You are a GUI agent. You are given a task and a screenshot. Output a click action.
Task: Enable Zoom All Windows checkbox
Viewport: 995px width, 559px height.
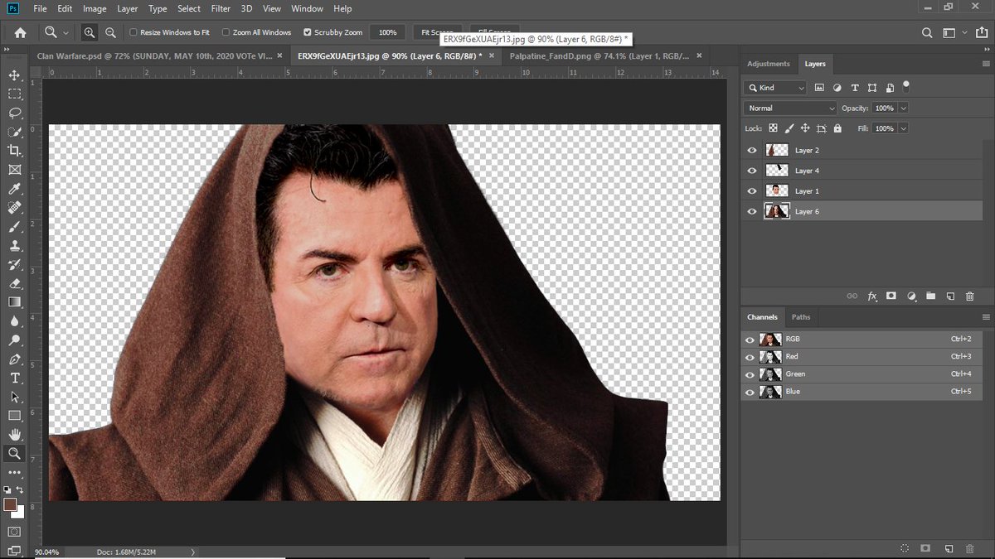226,32
